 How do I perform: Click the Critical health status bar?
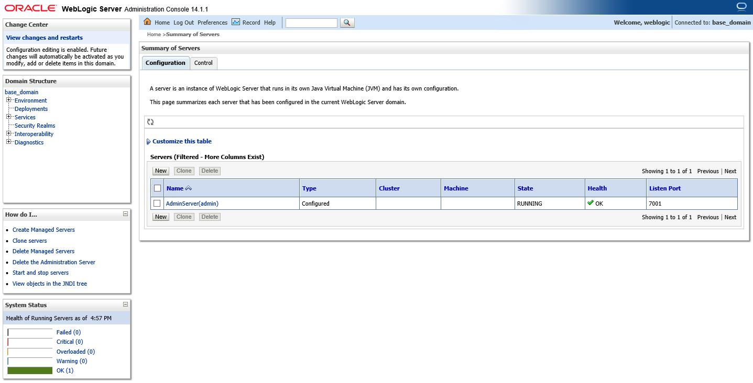pyautogui.click(x=30, y=342)
